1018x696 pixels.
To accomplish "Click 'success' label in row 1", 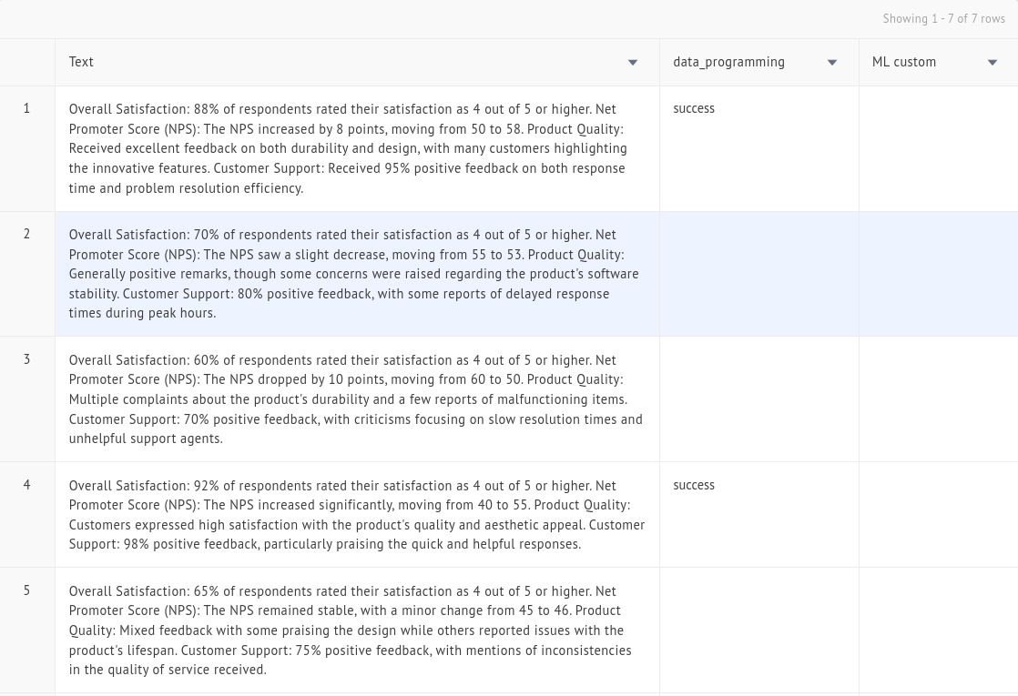I will (x=693, y=108).
